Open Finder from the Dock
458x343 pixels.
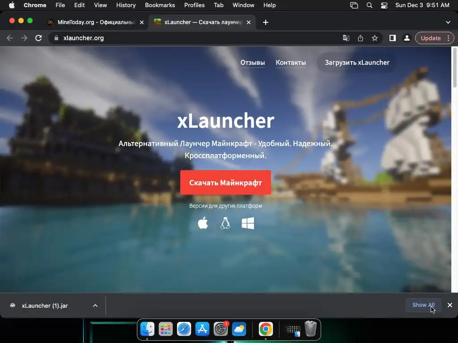click(x=147, y=329)
